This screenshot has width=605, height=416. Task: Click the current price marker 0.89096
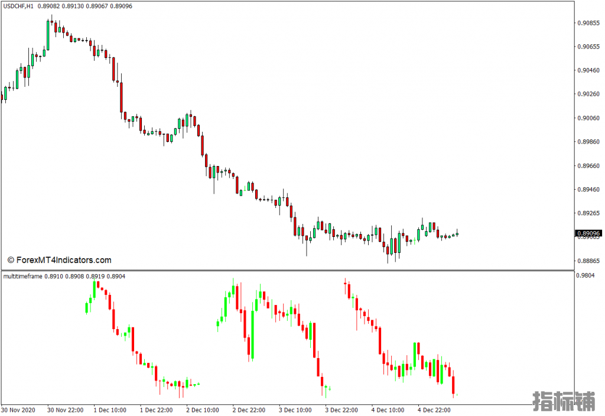point(588,234)
